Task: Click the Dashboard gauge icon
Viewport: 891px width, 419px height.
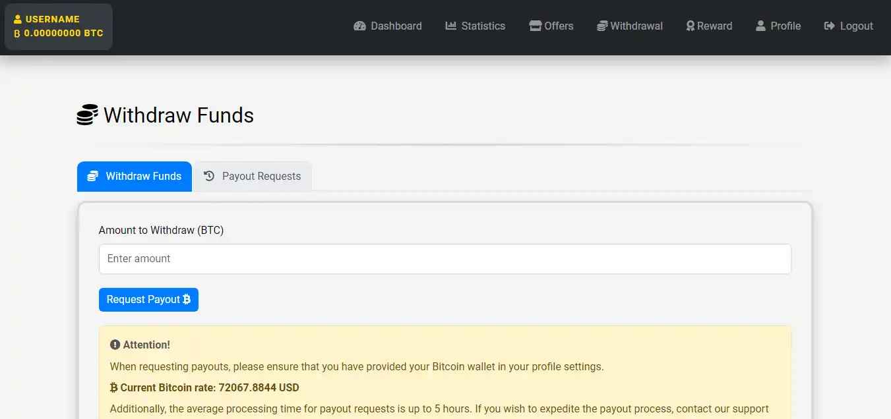Action: (x=359, y=26)
